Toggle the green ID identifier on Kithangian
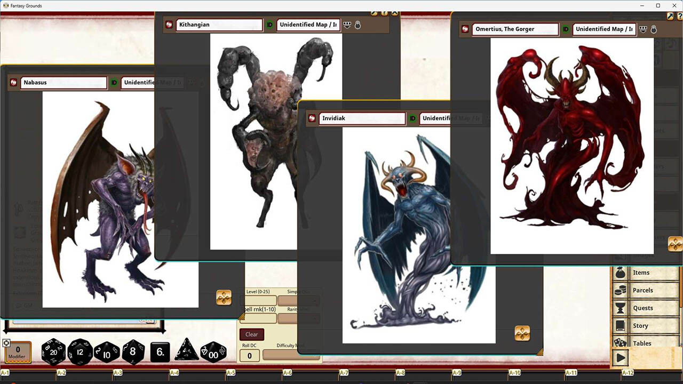This screenshot has width=683, height=384. tap(269, 25)
